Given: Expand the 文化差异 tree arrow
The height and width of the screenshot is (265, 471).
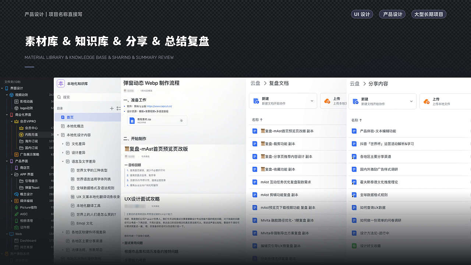Looking at the screenshot, I should point(63,144).
